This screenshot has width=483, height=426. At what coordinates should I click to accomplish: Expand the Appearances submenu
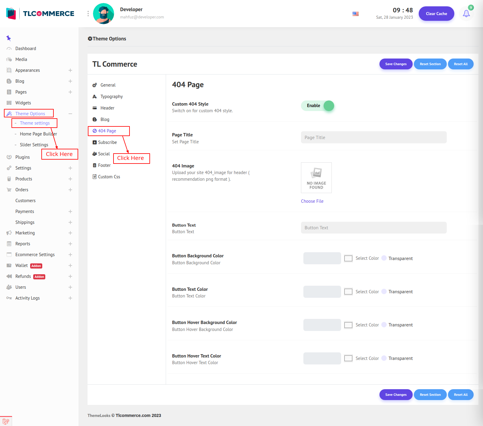pyautogui.click(x=70, y=70)
